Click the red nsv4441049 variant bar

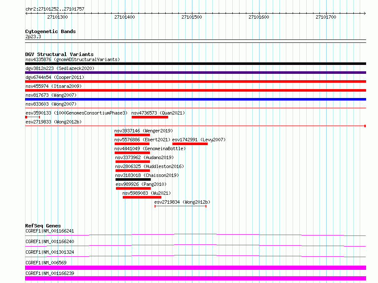(132, 153)
